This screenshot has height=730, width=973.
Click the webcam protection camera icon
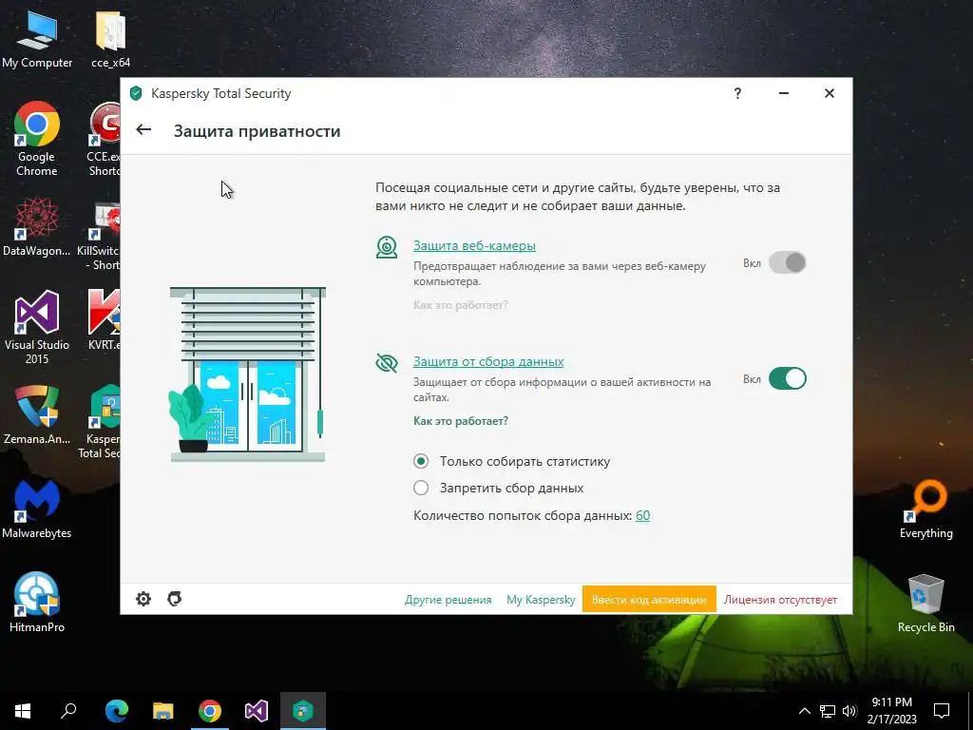coord(387,247)
